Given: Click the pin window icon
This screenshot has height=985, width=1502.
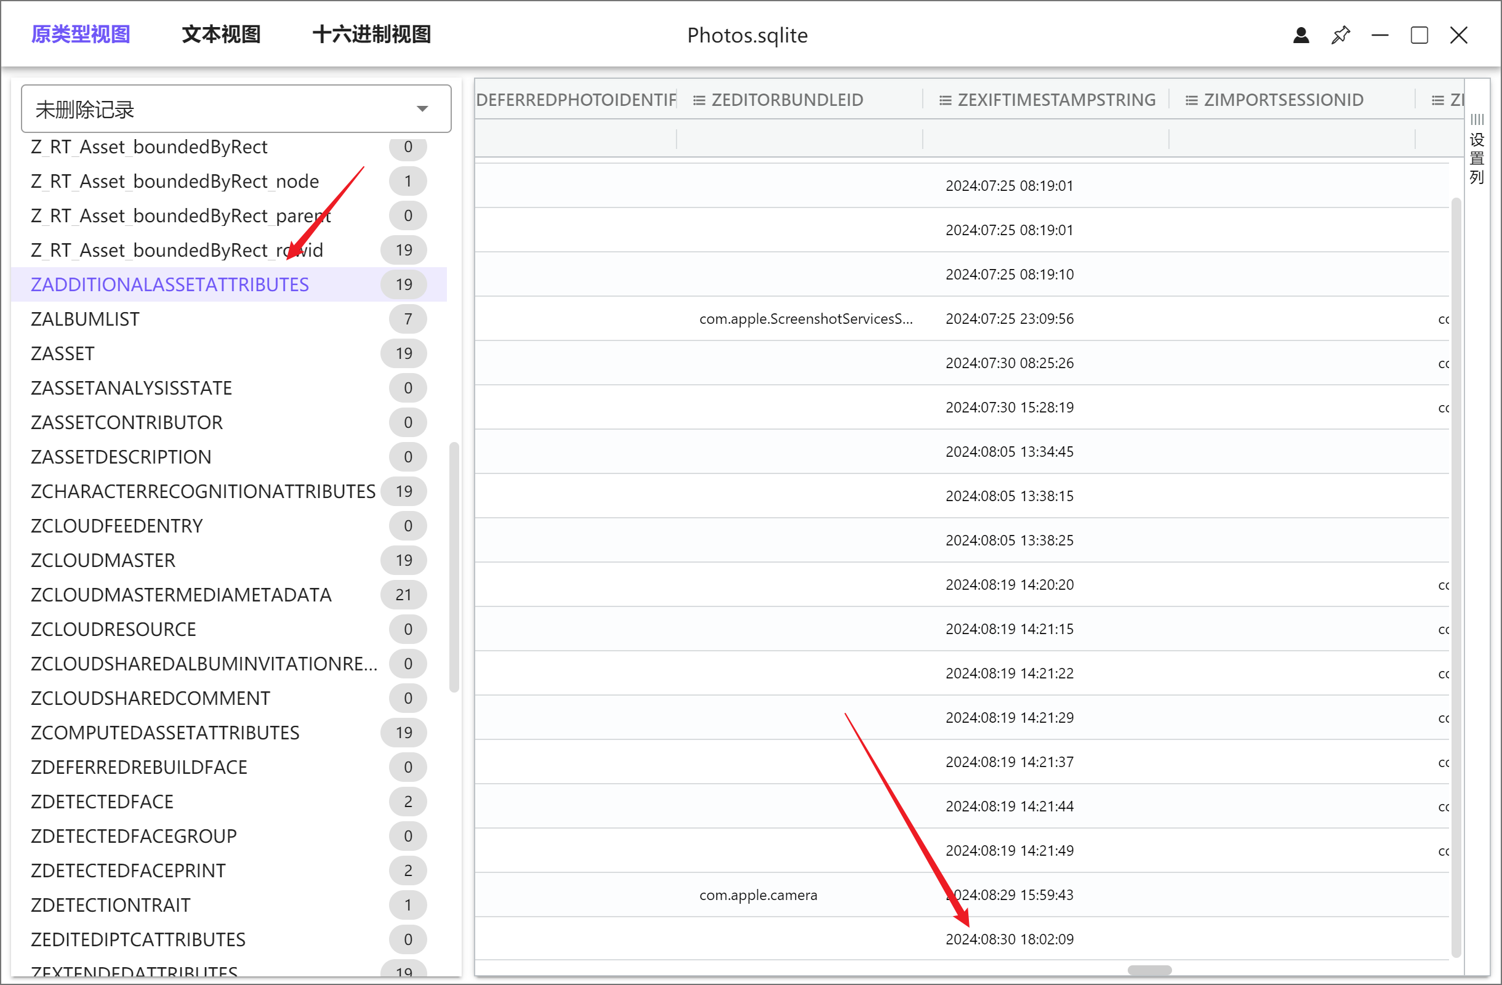Looking at the screenshot, I should tap(1341, 34).
